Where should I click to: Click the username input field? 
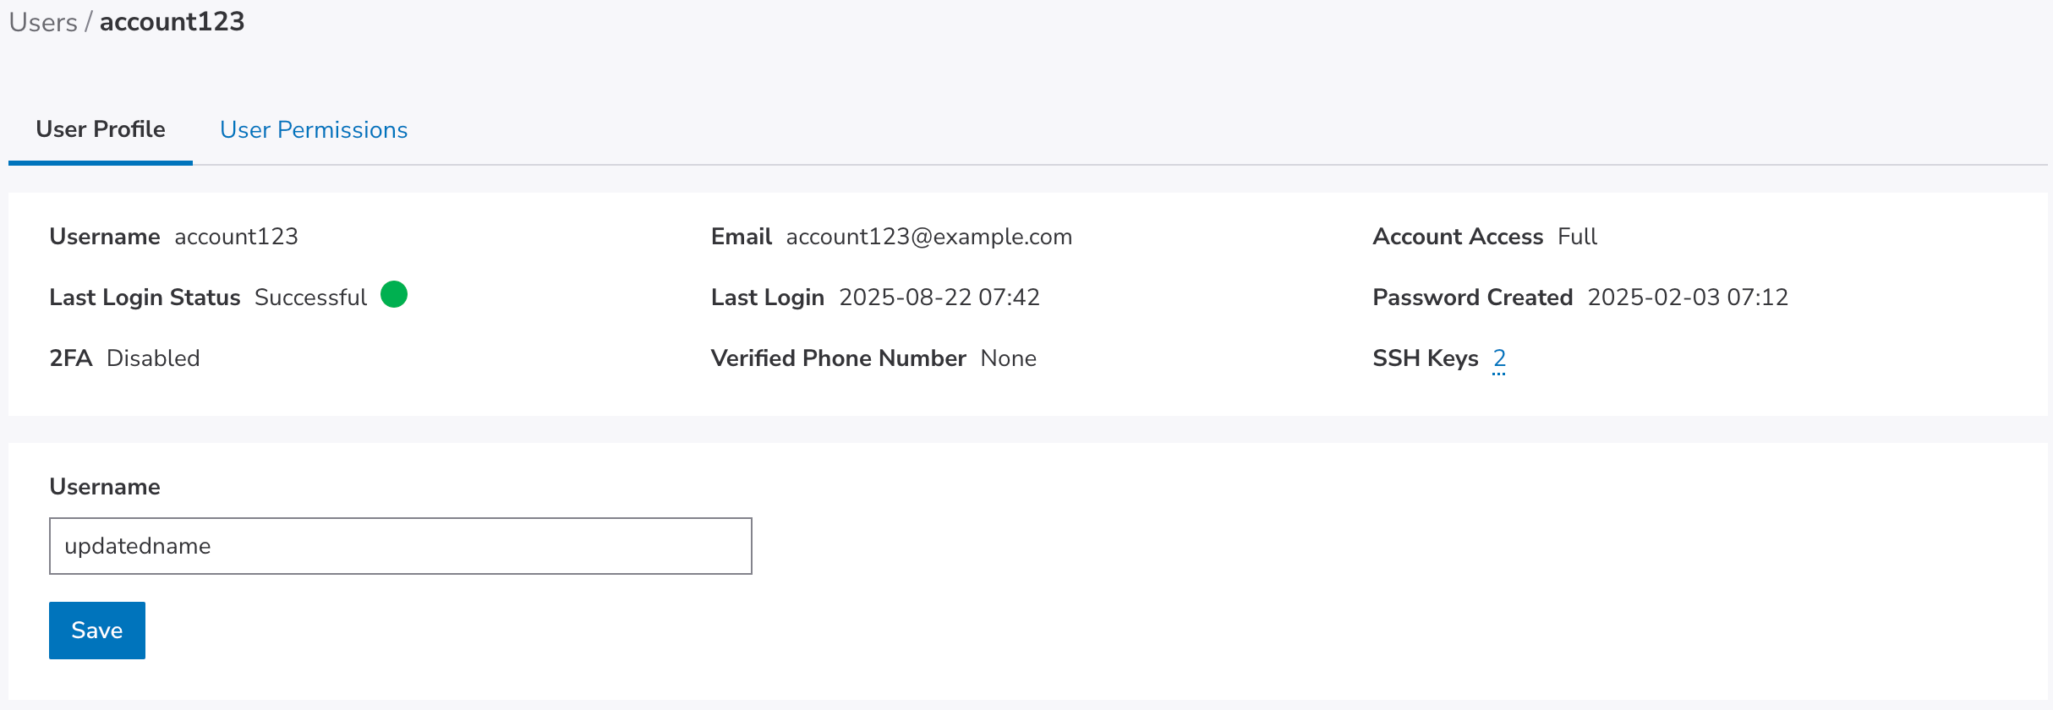[401, 546]
